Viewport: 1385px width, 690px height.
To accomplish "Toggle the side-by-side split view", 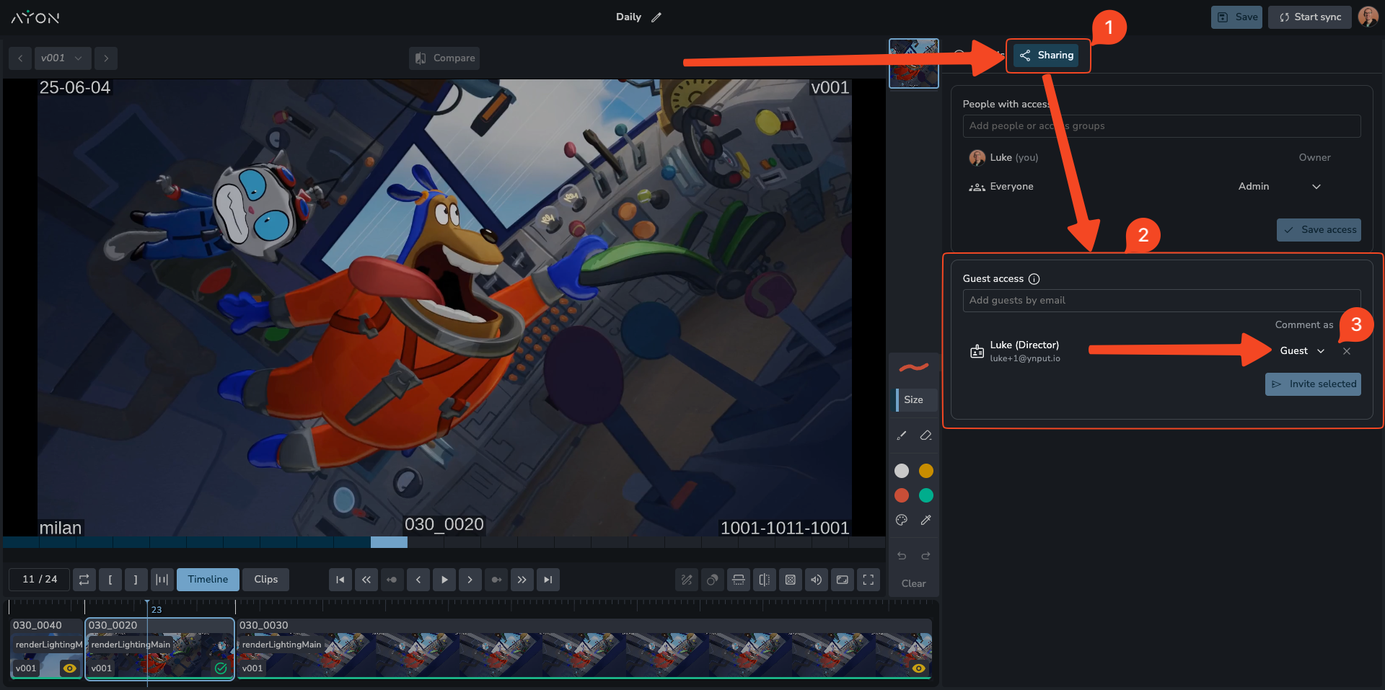I will [765, 580].
